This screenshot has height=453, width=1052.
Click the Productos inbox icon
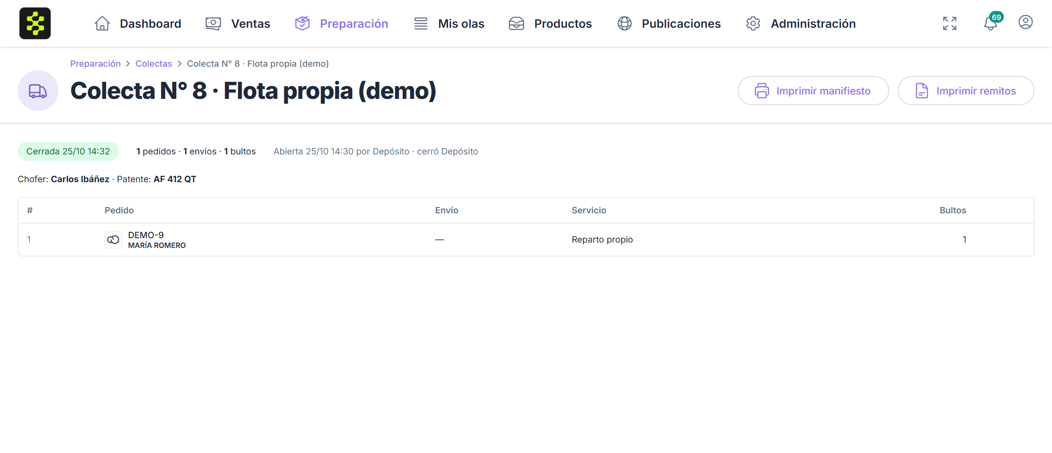pyautogui.click(x=517, y=23)
